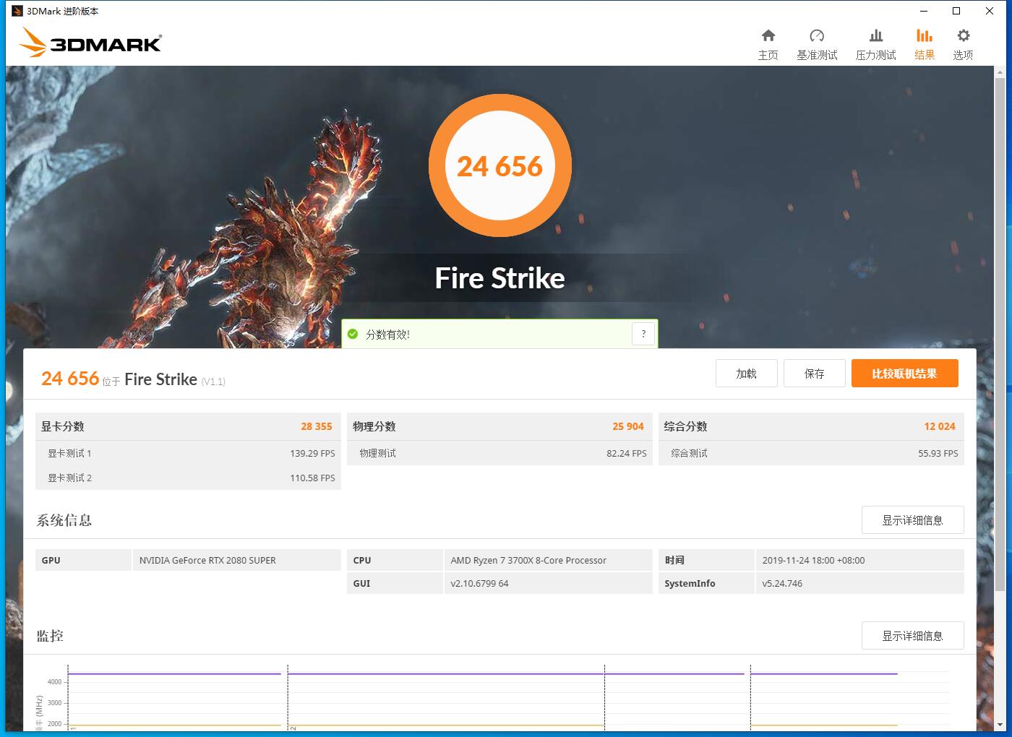Viewport: 1012px width, 737px height.
Task: Click the CPU value AMD Ryzen 7 3700X
Action: [x=528, y=560]
